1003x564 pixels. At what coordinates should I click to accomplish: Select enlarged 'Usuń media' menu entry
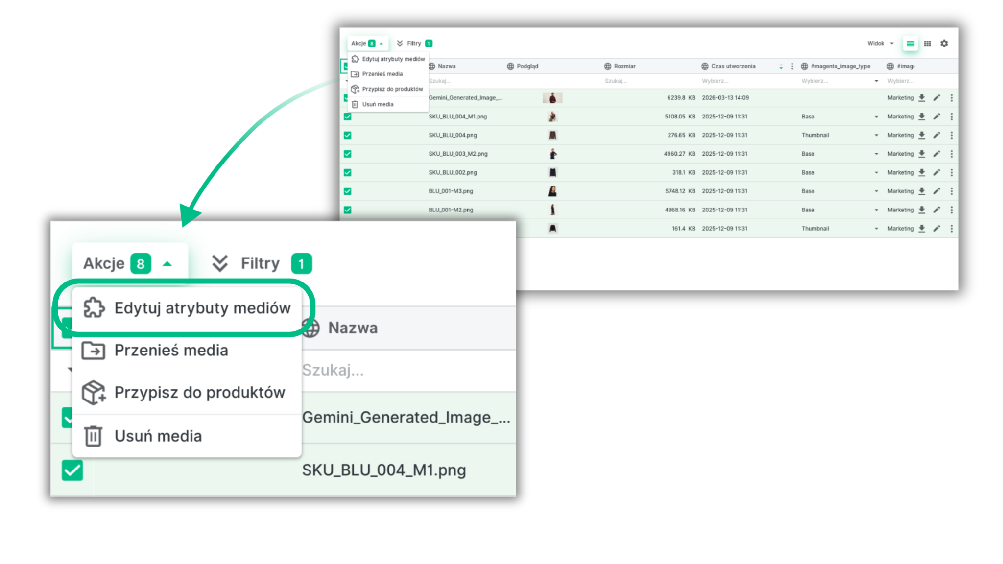pos(158,436)
